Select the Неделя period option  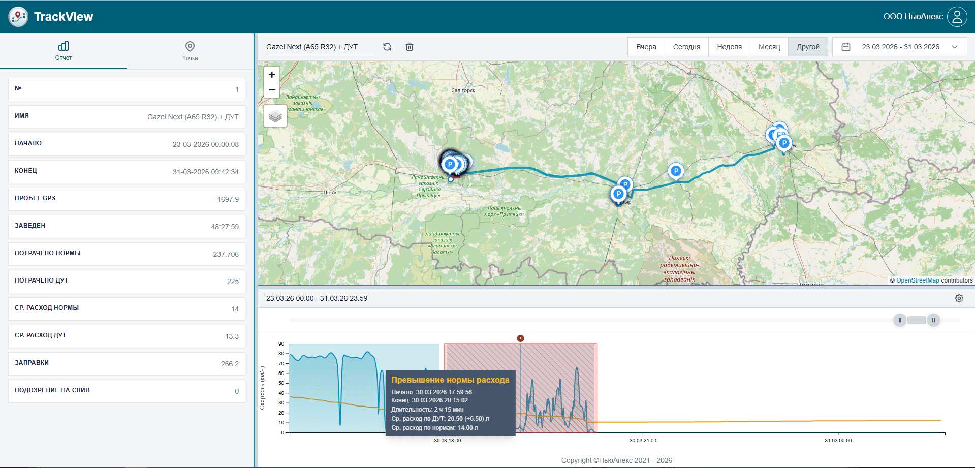pos(729,47)
